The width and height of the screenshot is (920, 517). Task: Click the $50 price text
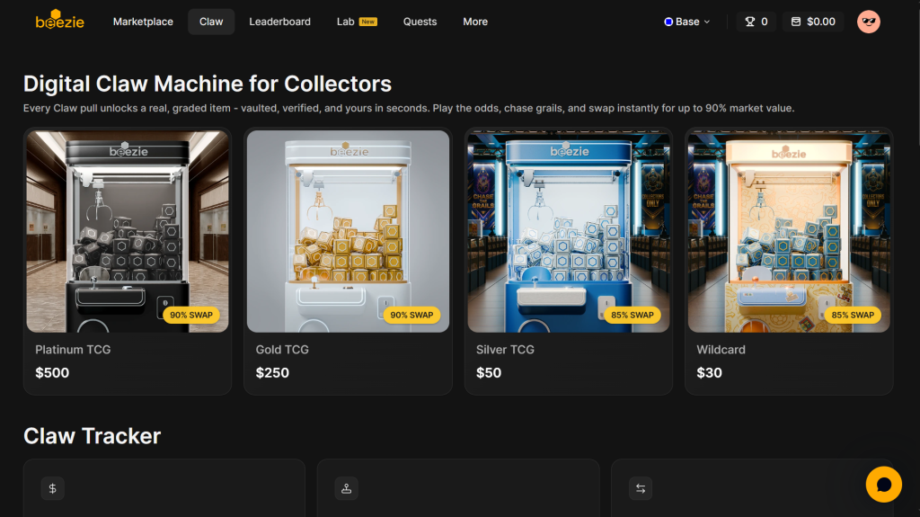[x=489, y=372]
